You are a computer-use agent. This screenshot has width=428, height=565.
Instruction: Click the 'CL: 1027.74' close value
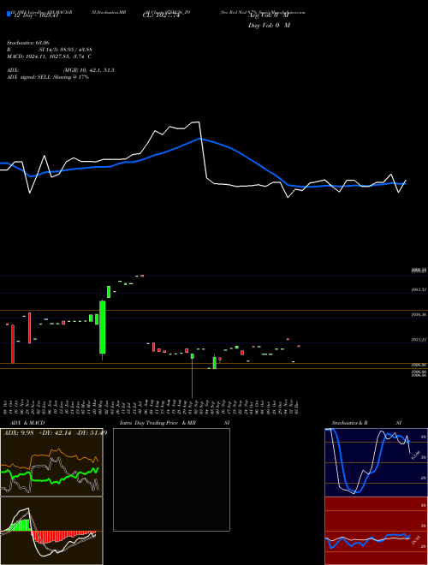tap(161, 15)
